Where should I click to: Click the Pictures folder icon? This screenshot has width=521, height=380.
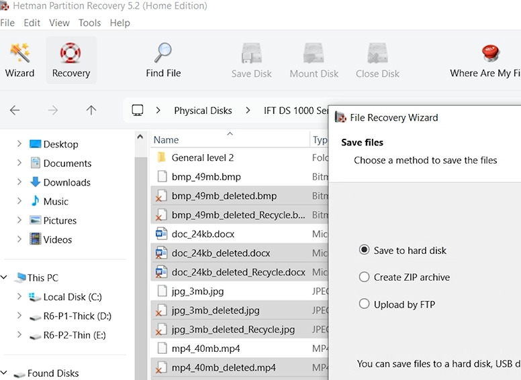tap(35, 220)
